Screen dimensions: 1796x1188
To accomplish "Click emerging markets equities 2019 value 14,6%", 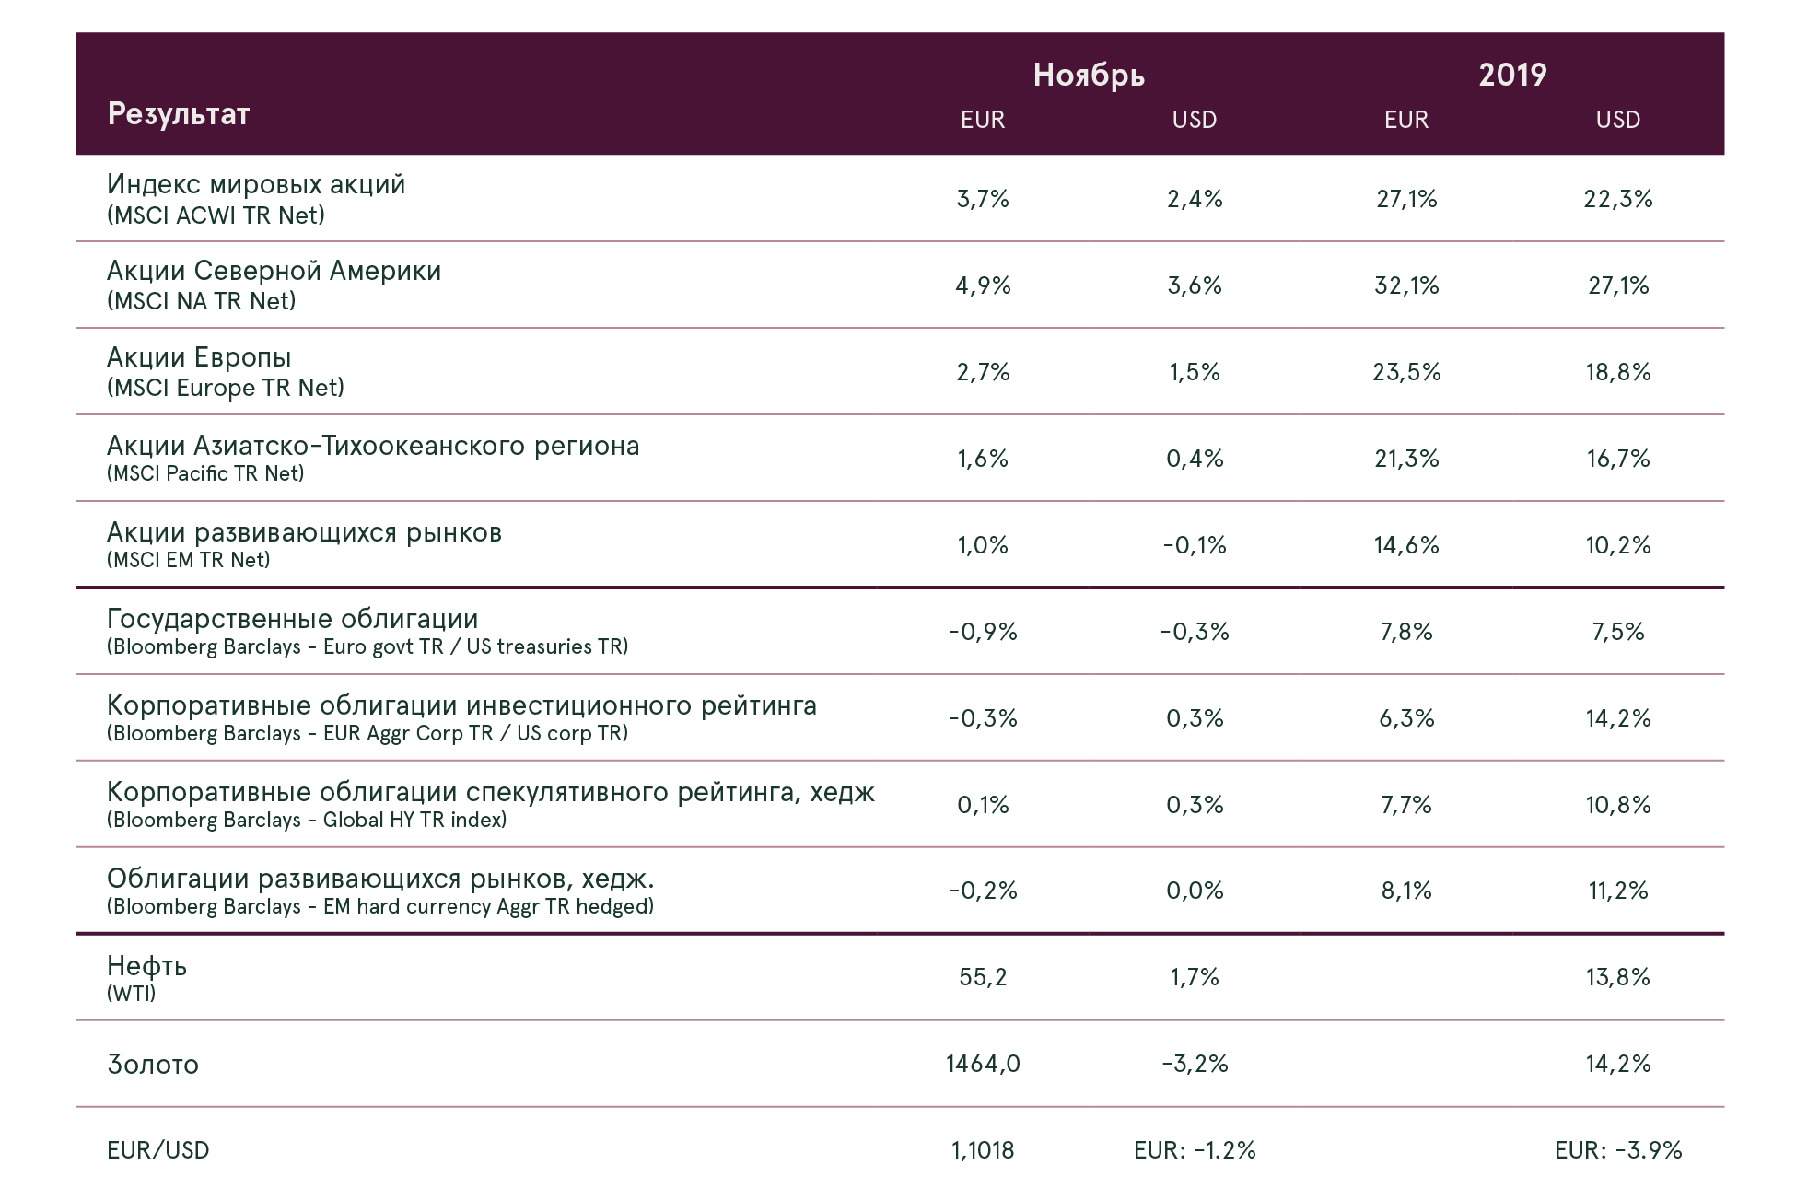I will tap(1406, 546).
